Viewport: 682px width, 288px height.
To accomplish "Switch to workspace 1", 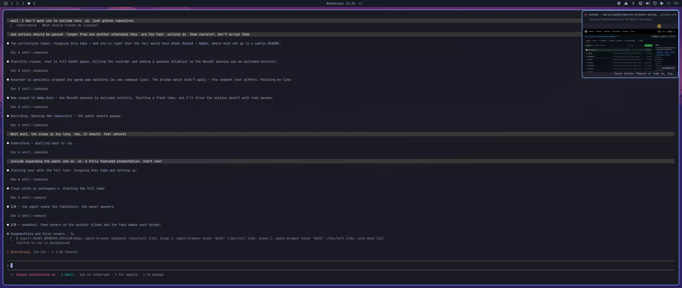I will (x=12, y=3).
